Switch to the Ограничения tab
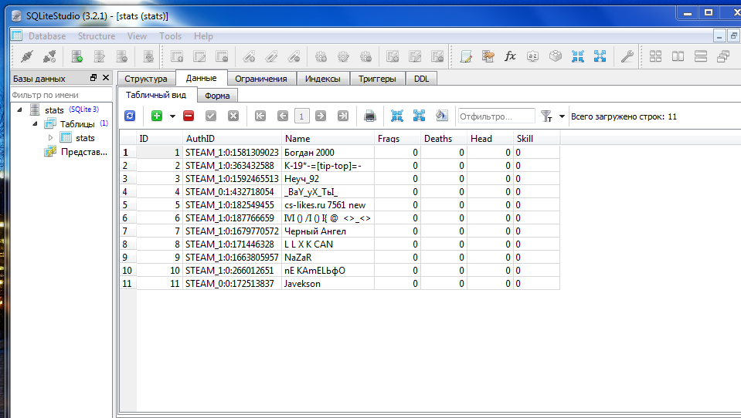 [261, 79]
